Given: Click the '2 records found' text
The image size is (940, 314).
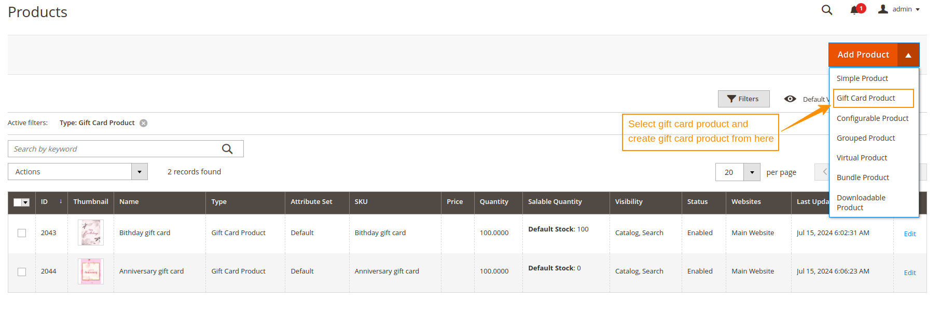Looking at the screenshot, I should pyautogui.click(x=194, y=172).
